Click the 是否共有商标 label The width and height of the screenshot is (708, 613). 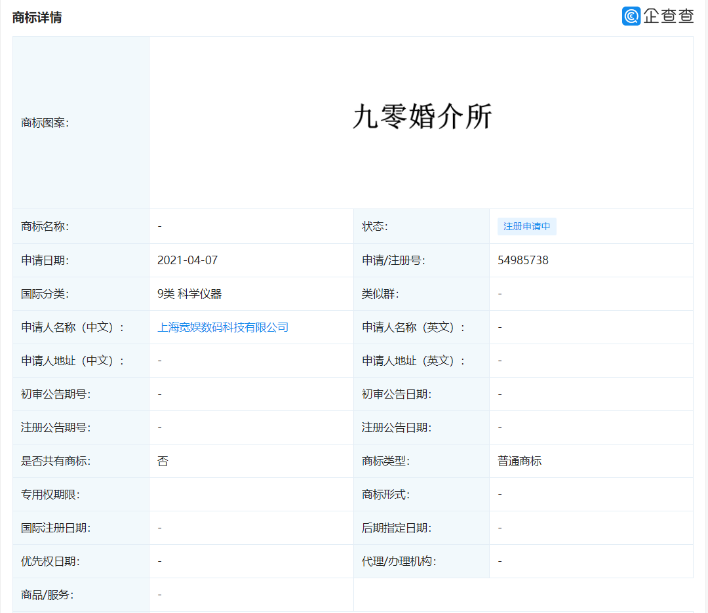tap(56, 461)
